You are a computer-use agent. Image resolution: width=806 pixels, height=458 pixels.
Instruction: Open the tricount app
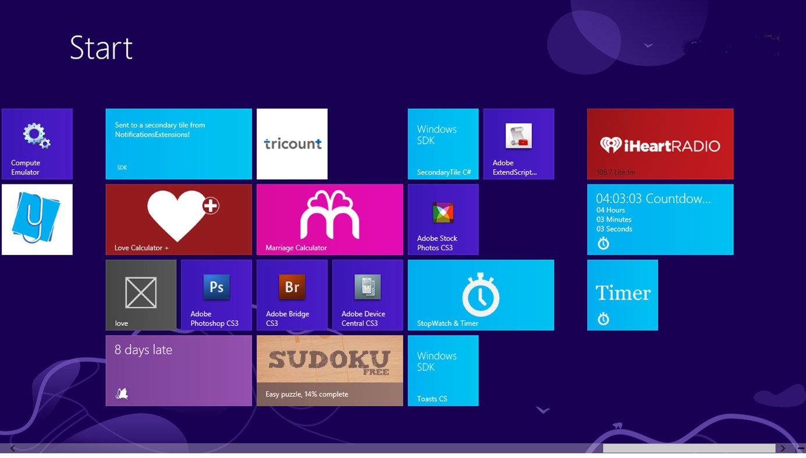point(292,143)
